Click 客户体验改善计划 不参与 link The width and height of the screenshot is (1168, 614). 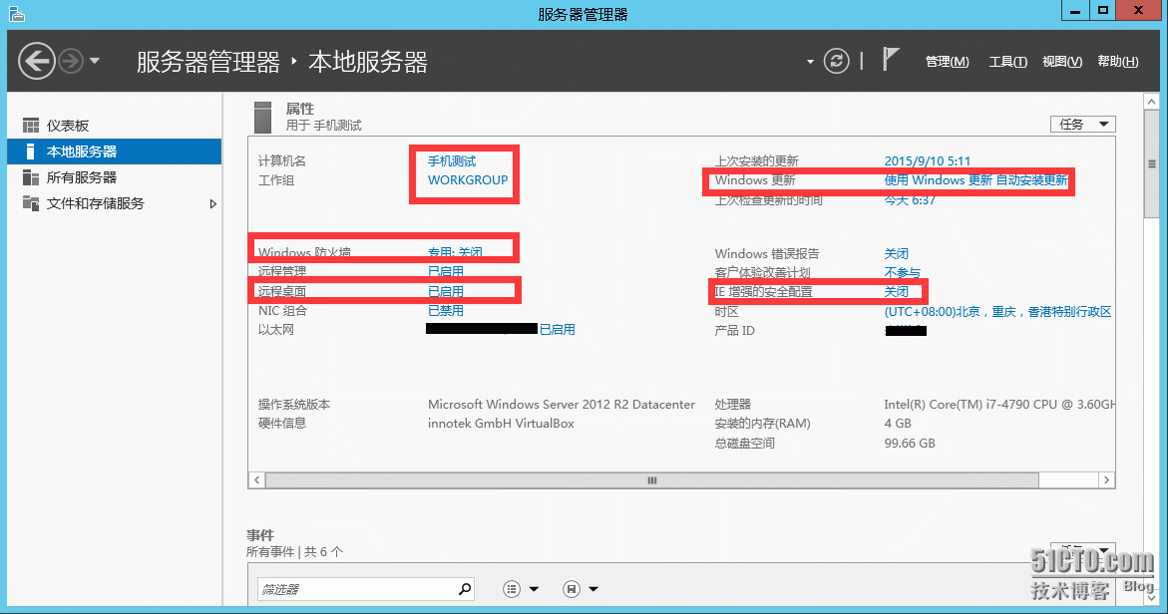point(902,273)
